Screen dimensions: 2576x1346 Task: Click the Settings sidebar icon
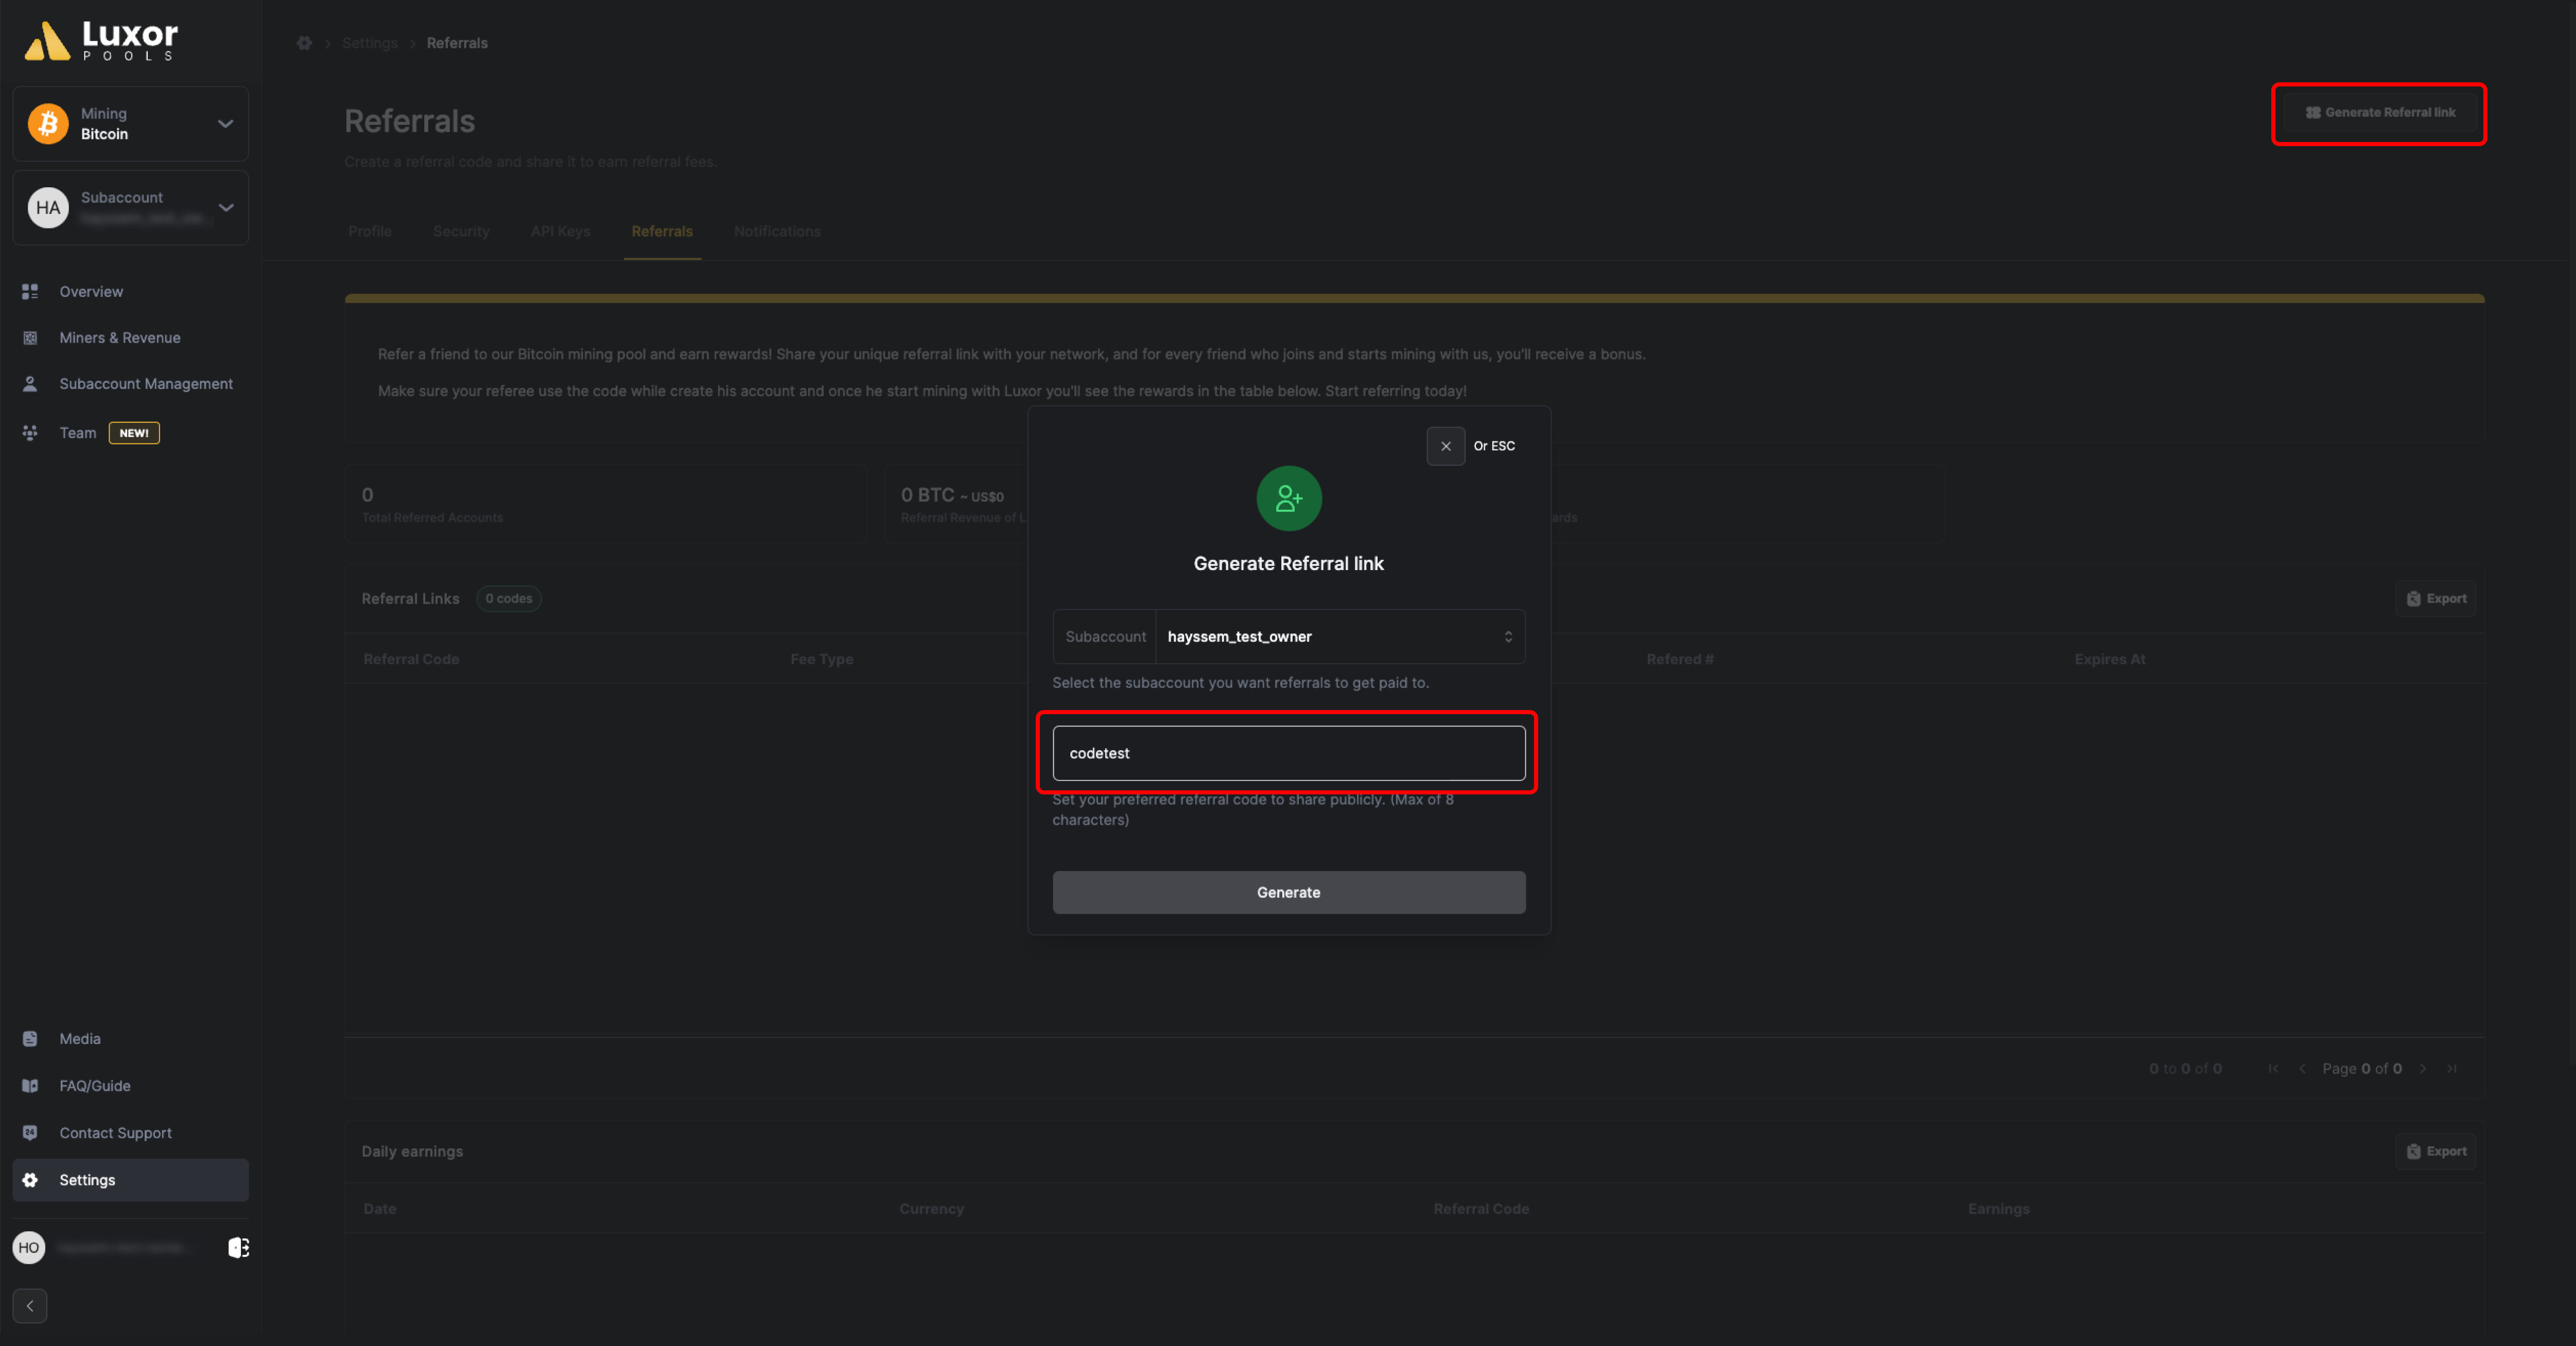tap(31, 1179)
